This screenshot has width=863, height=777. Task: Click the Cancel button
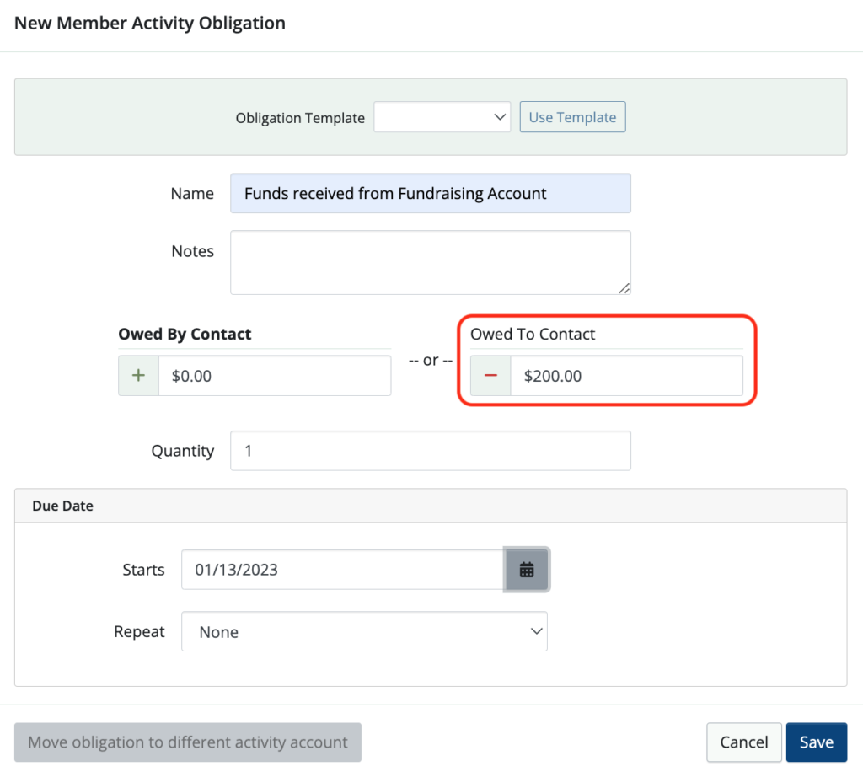point(743,742)
